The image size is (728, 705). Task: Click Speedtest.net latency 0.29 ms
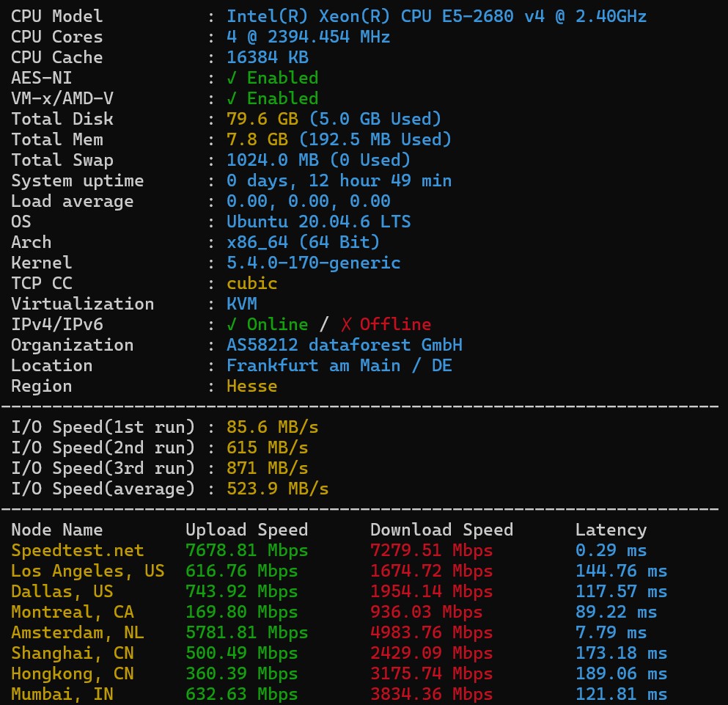(611, 551)
